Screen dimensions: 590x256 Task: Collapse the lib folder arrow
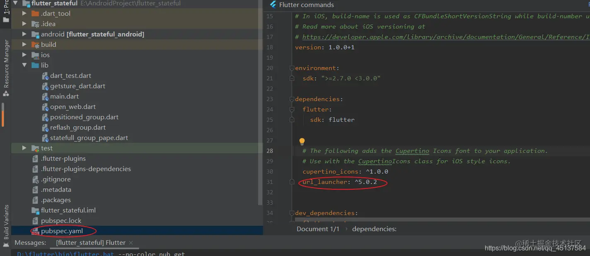click(x=24, y=65)
